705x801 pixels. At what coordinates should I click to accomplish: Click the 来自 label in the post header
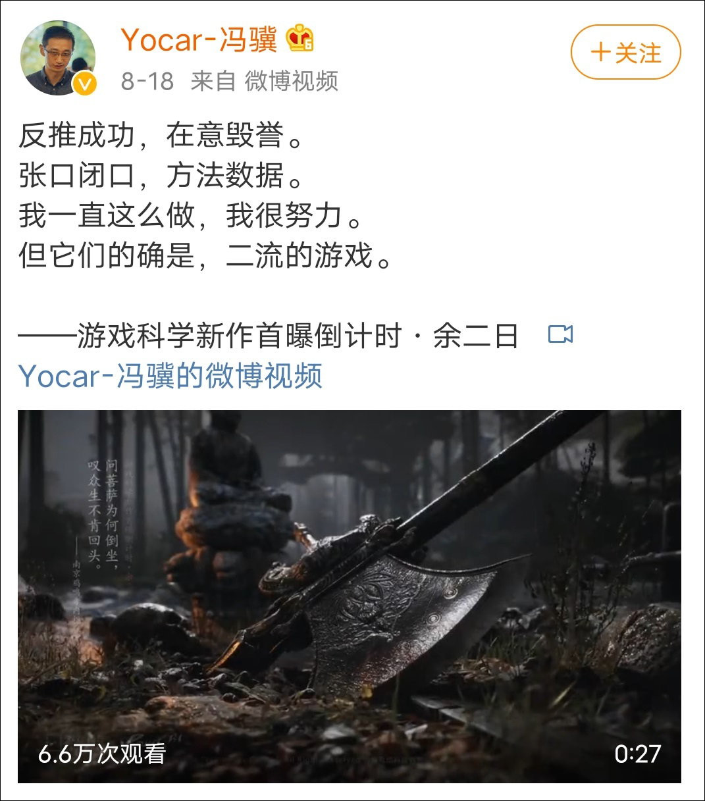point(213,82)
